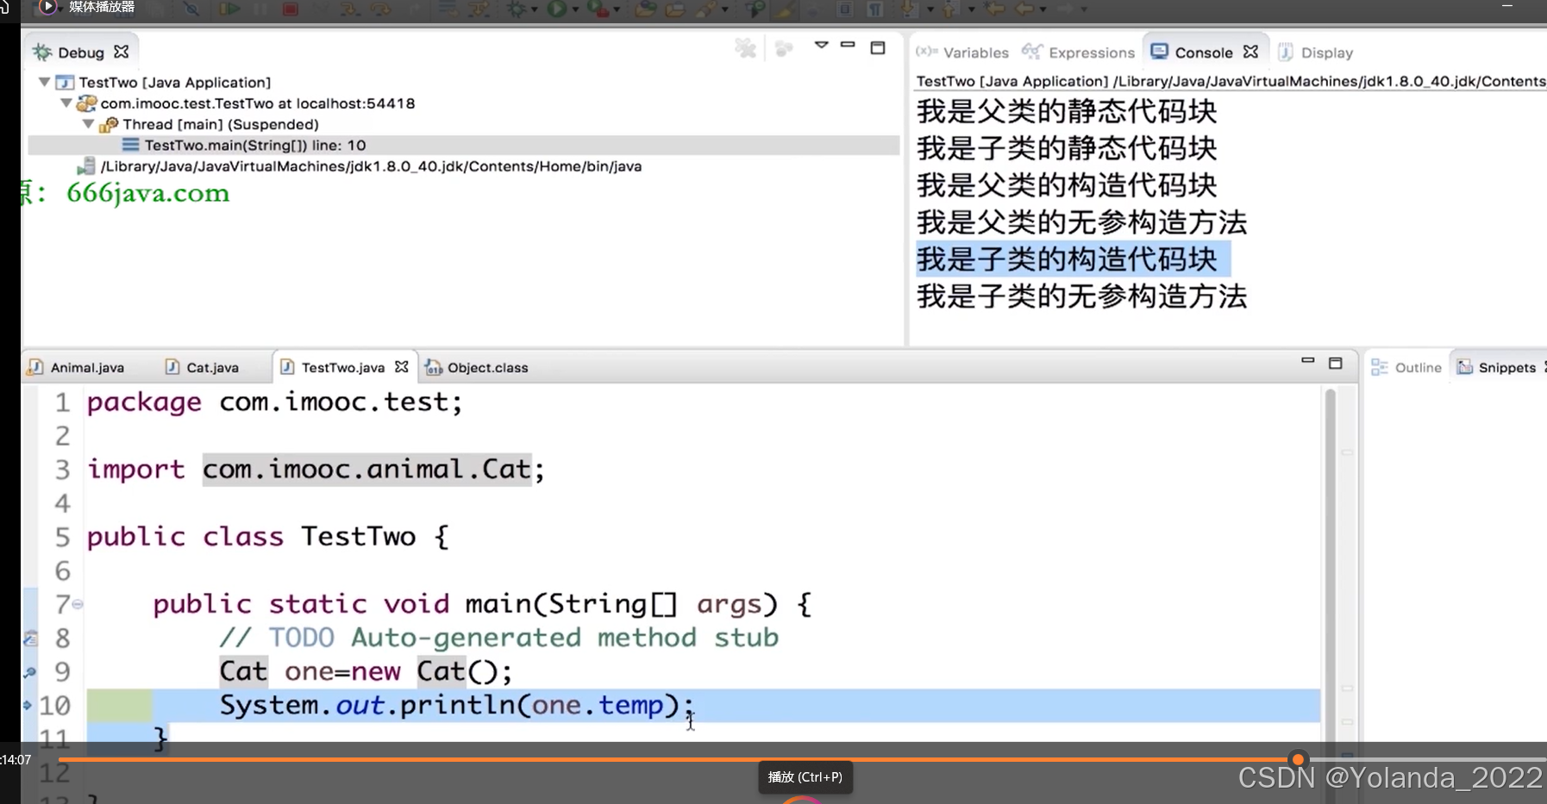The height and width of the screenshot is (804, 1547).
Task: Switch to the Outline view tab
Action: 1406,367
